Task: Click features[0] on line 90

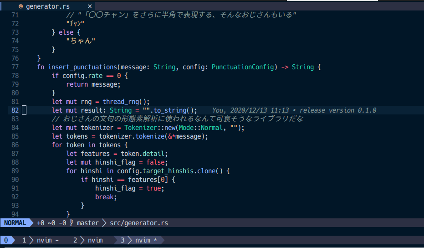Action: click(148, 180)
